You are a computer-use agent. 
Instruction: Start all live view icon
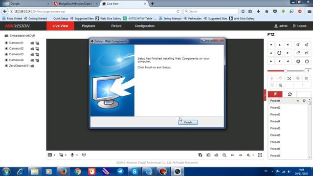click(x=200, y=155)
